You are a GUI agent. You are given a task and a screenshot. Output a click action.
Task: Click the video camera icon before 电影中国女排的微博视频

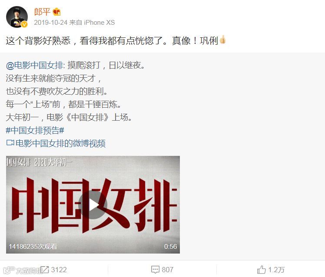click(x=10, y=143)
